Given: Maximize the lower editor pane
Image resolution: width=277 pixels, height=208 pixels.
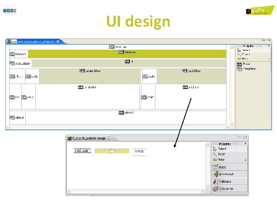Looking at the screenshot, I should coord(245,137).
